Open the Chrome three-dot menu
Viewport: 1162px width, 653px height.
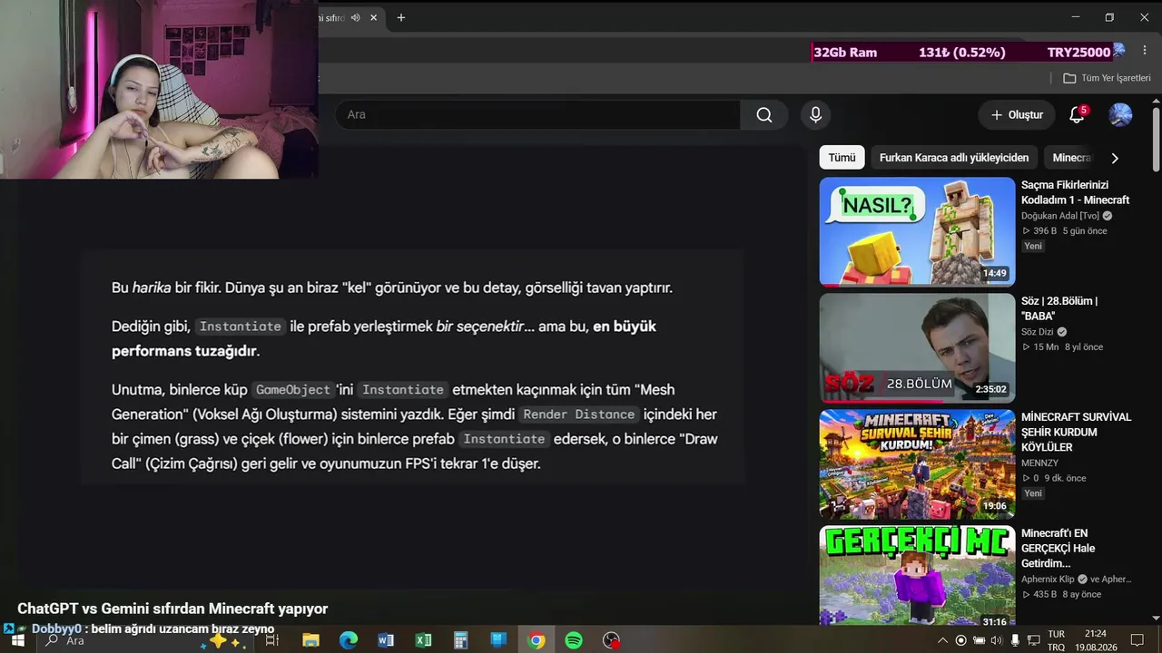(1145, 52)
